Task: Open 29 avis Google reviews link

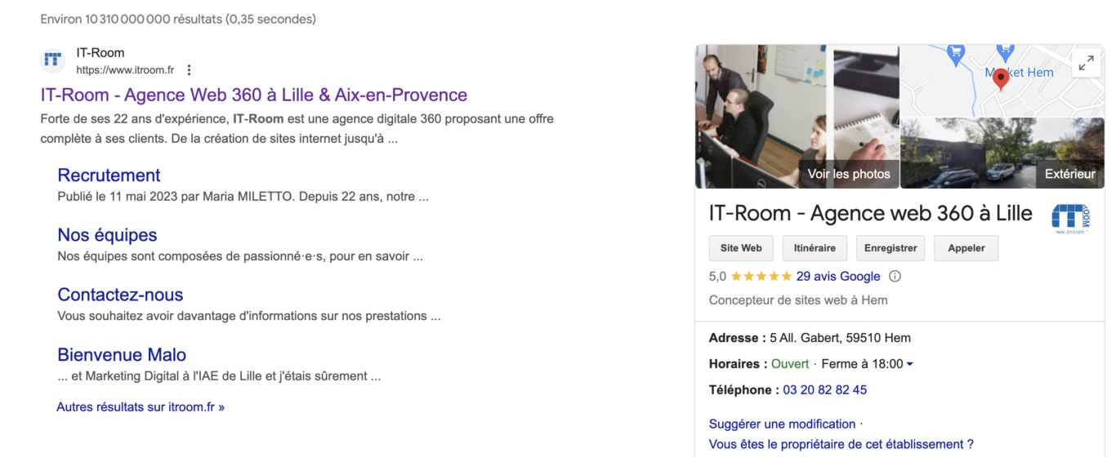Action: (838, 277)
